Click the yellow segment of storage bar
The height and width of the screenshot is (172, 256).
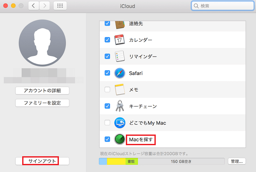click(116, 161)
